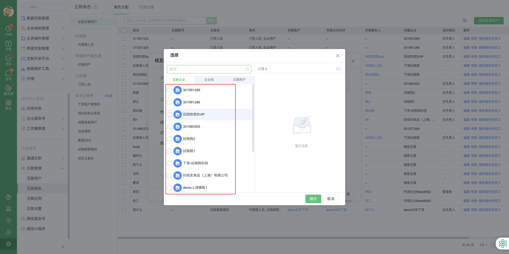Click the table horizontal scrollbar
This screenshot has height=254, width=509.
(x=293, y=238)
